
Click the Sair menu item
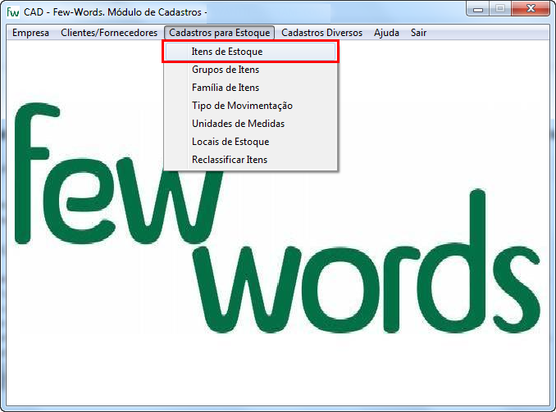pyautogui.click(x=418, y=33)
